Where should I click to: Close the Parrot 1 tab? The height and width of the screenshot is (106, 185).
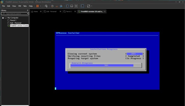pos(75,11)
